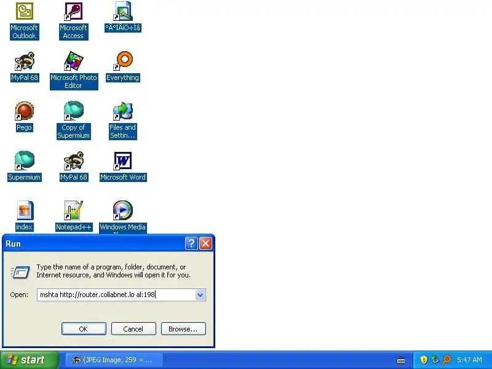
Task: Switch to the JPEG Image taskbar window
Action: [114, 360]
